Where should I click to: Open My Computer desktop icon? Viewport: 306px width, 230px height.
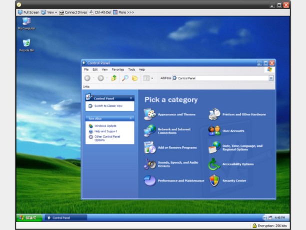26,24
